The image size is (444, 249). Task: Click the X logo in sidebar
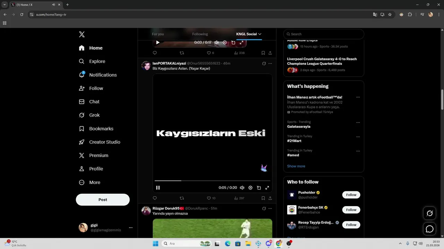coord(82,34)
